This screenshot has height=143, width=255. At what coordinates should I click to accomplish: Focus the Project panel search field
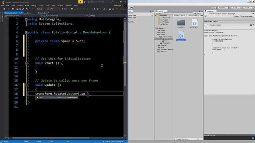coord(178,13)
